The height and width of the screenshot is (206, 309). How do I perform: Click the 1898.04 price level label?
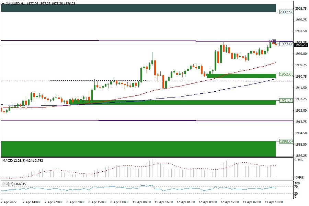(286, 141)
